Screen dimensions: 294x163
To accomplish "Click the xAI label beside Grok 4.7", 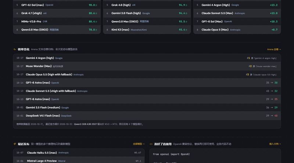I will (45, 13).
